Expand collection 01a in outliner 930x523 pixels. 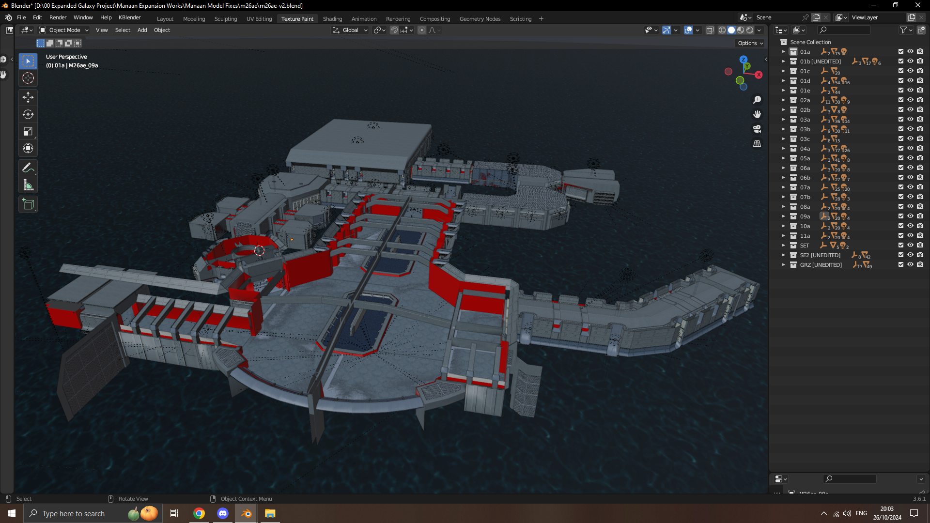click(783, 52)
